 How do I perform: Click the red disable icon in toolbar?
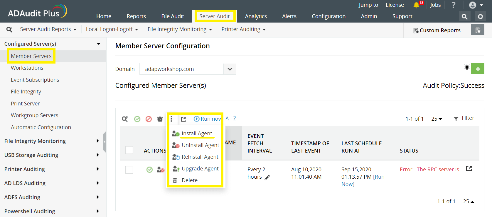(149, 119)
